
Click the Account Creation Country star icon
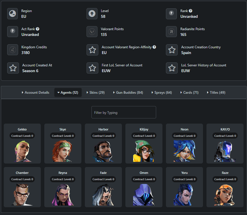pos(172,50)
